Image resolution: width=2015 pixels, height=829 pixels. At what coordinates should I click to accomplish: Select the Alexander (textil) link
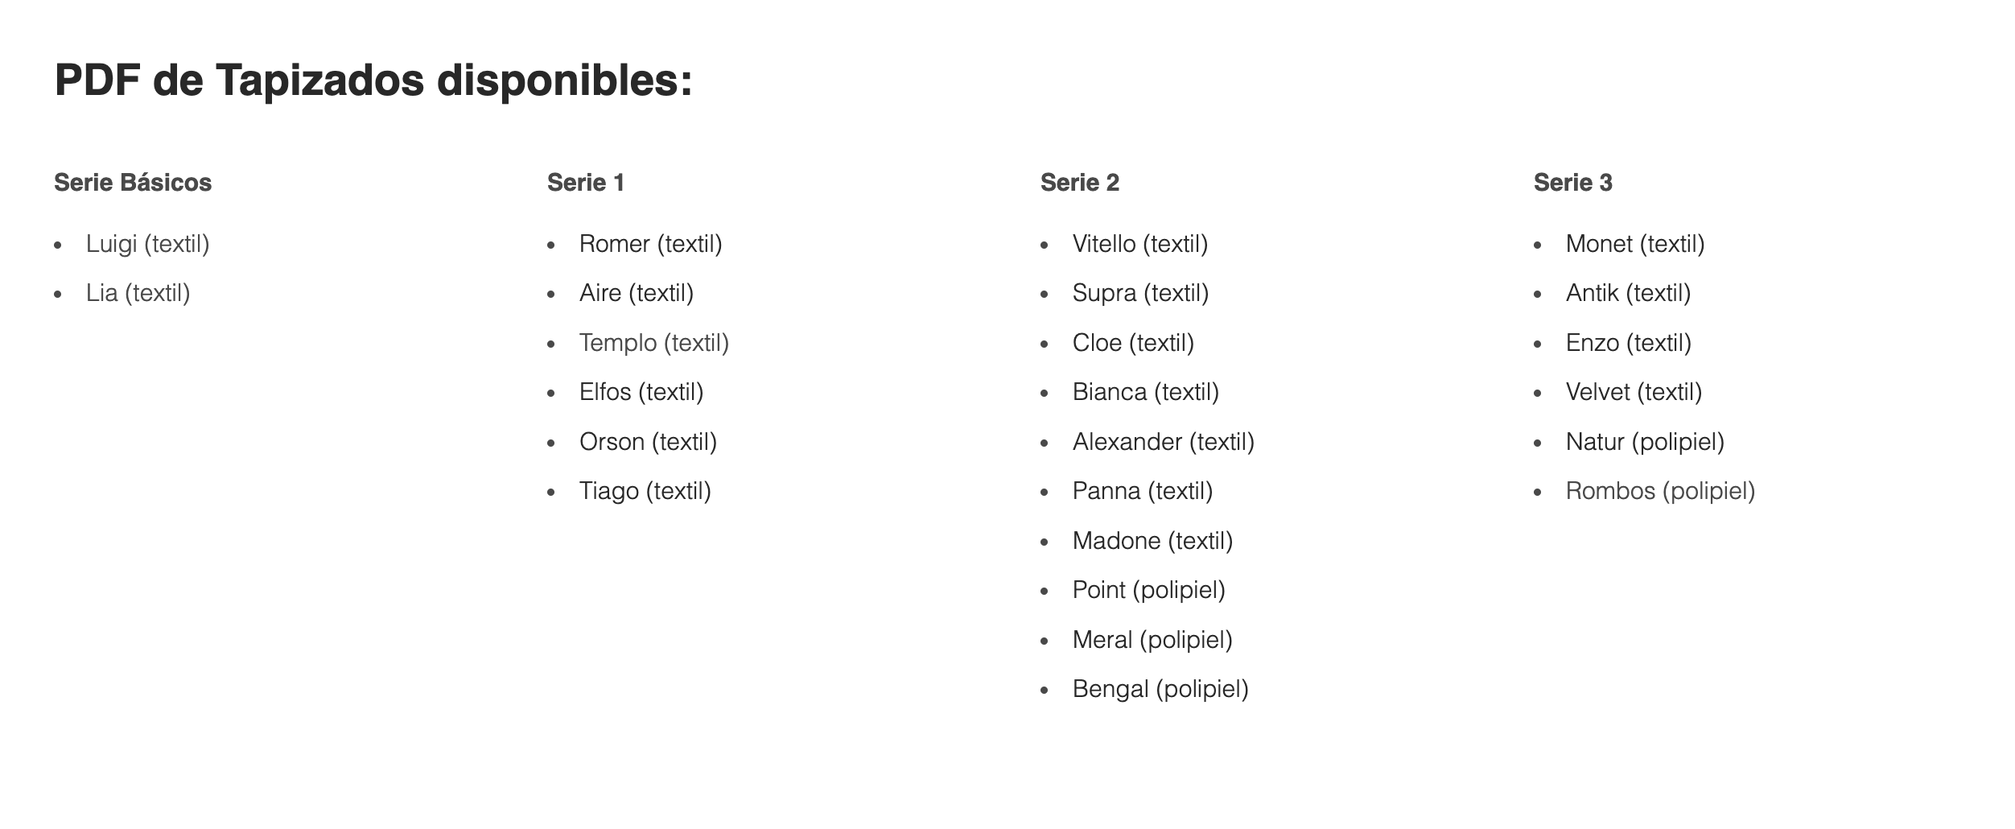point(1164,442)
